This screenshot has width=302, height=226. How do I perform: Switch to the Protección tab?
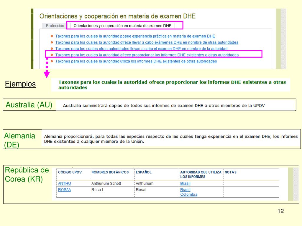[55, 26]
